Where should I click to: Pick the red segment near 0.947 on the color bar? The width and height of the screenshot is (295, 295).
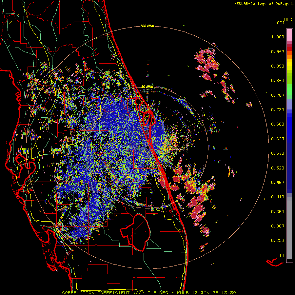click(x=289, y=49)
